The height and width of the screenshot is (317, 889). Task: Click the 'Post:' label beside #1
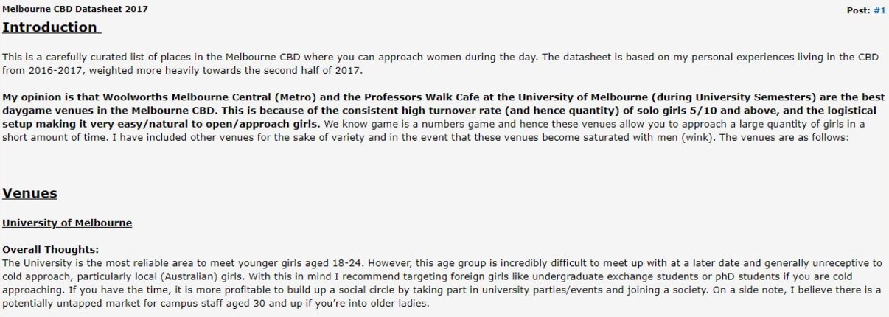point(859,10)
